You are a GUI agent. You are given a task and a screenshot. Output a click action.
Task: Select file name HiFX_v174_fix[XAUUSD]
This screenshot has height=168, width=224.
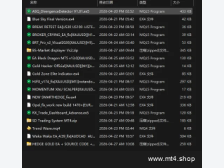(x=64, y=82)
